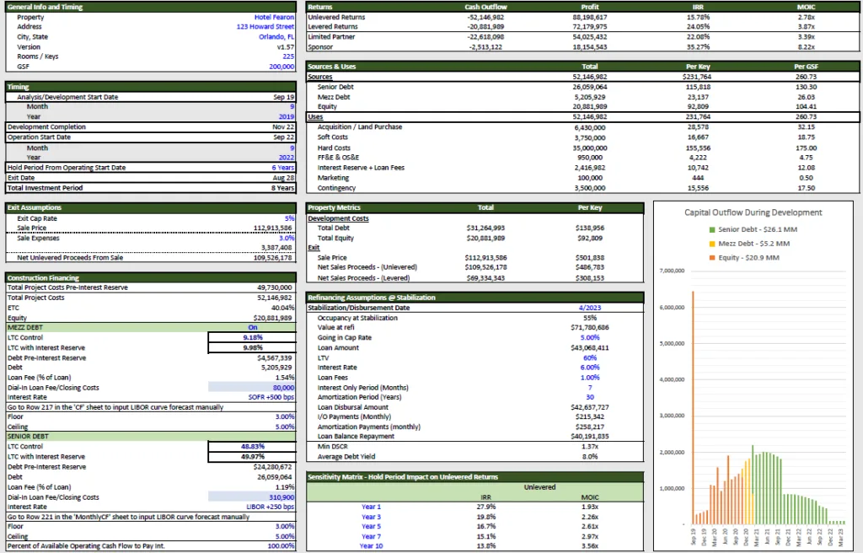Viewport: 863px width, 553px height.
Task: Click the Sale Expenses 3.0% cell
Action: (x=287, y=238)
